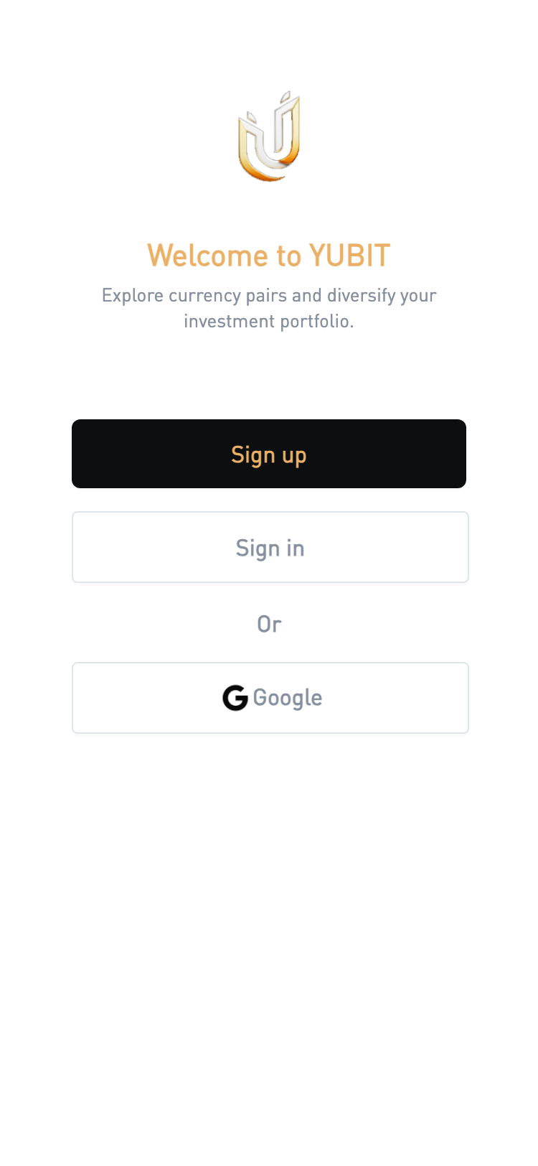The width and height of the screenshot is (538, 1166).
Task: Tap the black G glyph in the Google button
Action: pyautogui.click(x=235, y=698)
